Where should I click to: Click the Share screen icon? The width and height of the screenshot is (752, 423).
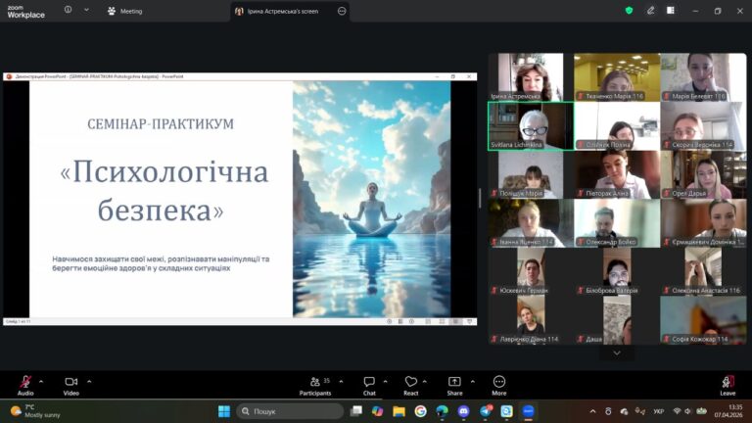point(454,382)
